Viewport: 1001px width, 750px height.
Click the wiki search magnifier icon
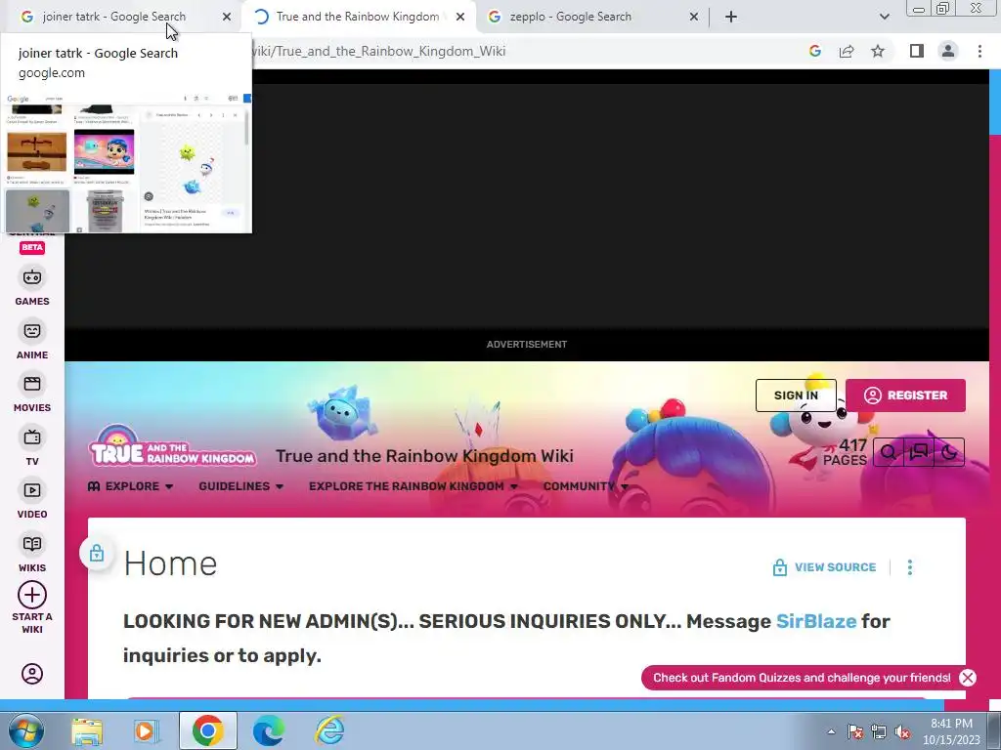point(888,452)
